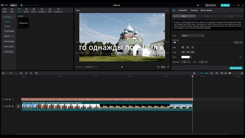Toggle Underline style for text
Screen dimensions: 245x138
pos(188,47)
